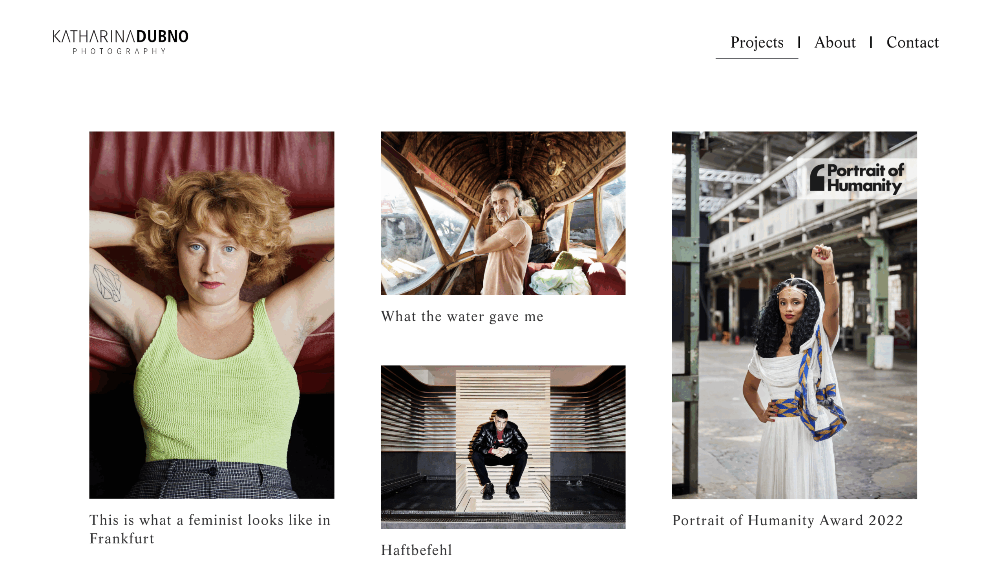
Task: Open the Contact page
Action: tap(912, 42)
